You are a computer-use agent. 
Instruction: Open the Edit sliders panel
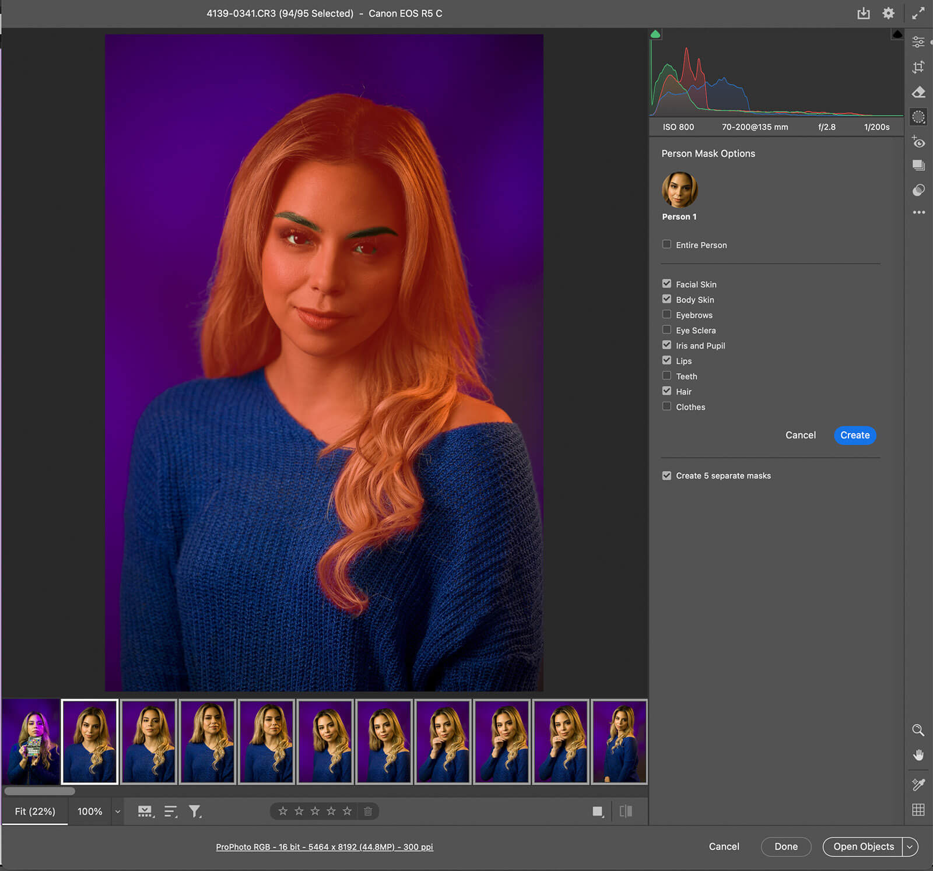coord(918,42)
